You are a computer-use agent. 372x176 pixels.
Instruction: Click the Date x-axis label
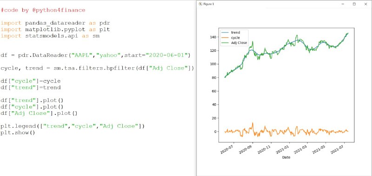(x=286, y=157)
